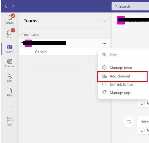
Task: Choose Add channel from the menu
Action: pyautogui.click(x=123, y=76)
